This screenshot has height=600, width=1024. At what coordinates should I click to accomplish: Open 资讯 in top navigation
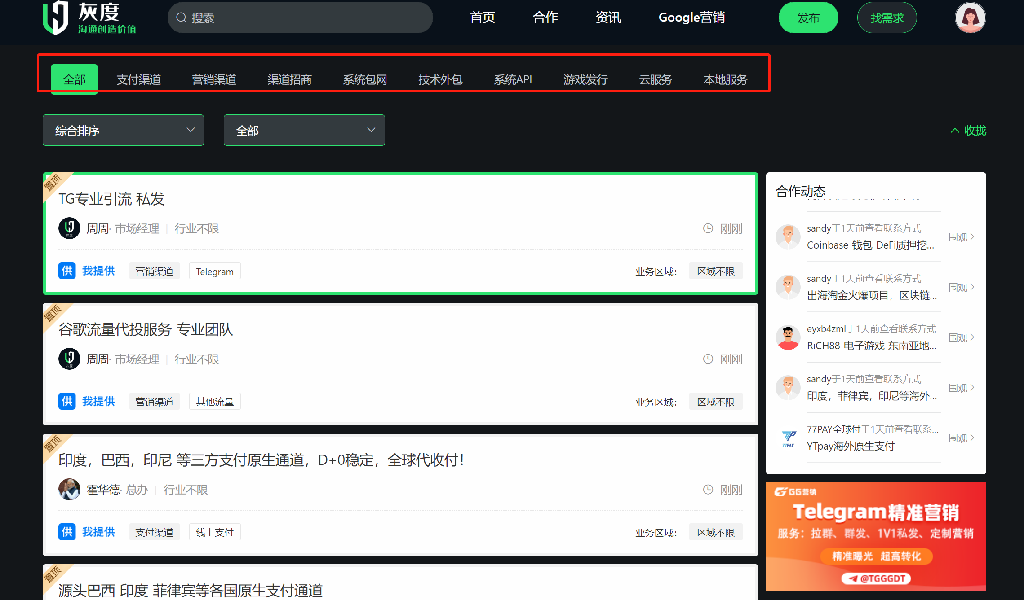point(608,18)
